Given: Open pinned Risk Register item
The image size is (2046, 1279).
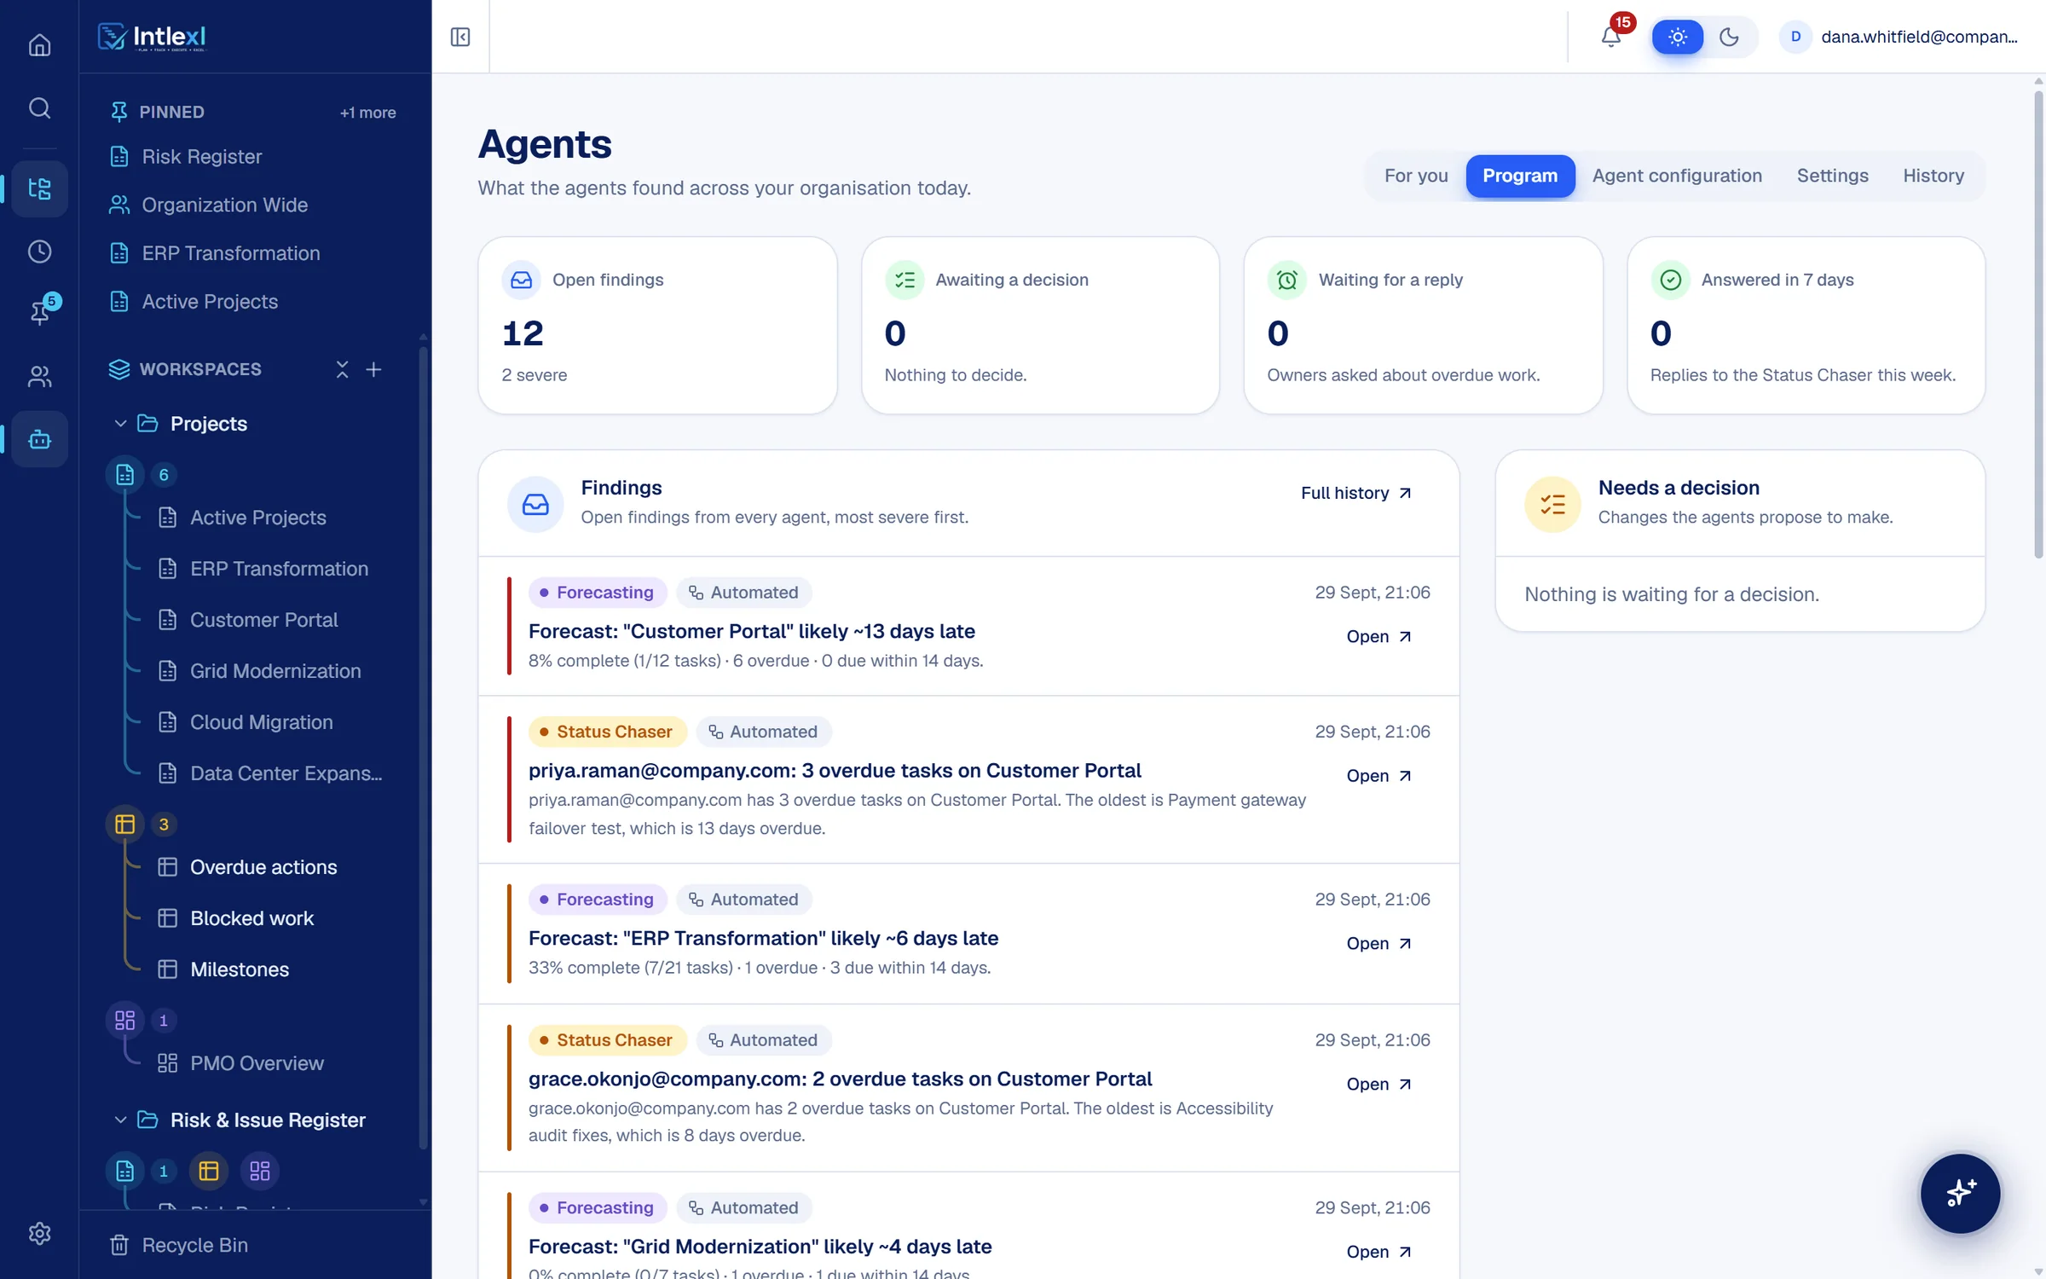Looking at the screenshot, I should coord(201,157).
